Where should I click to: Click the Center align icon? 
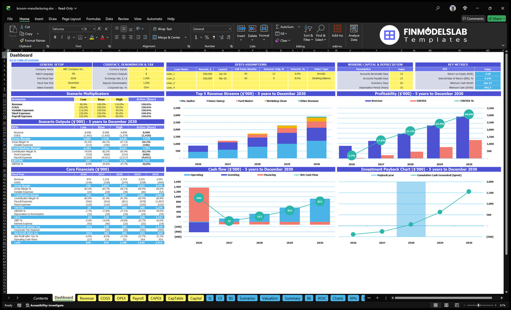tap(124, 37)
